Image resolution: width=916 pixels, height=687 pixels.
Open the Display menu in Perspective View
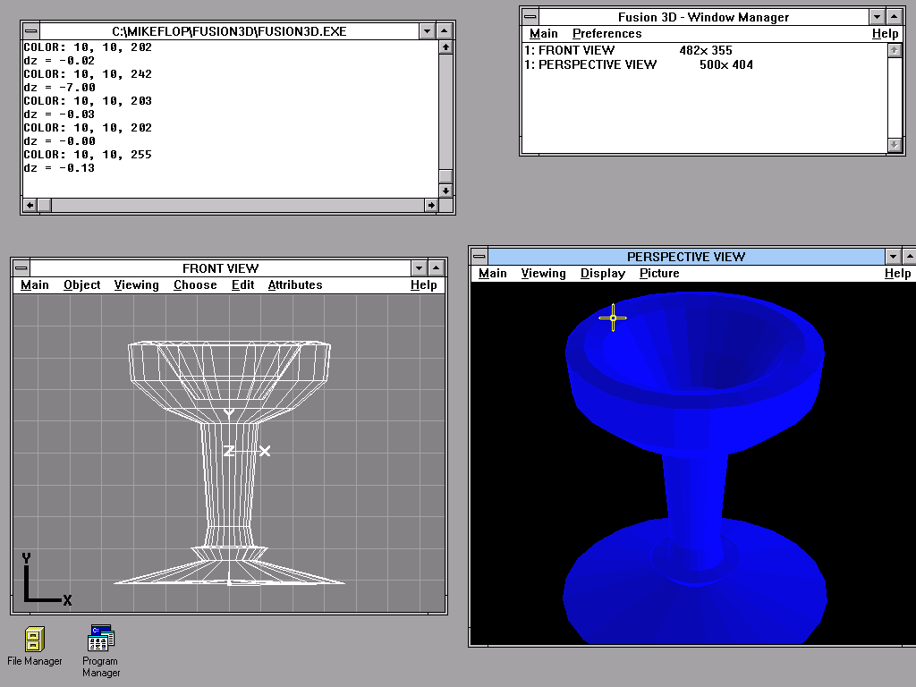click(602, 274)
